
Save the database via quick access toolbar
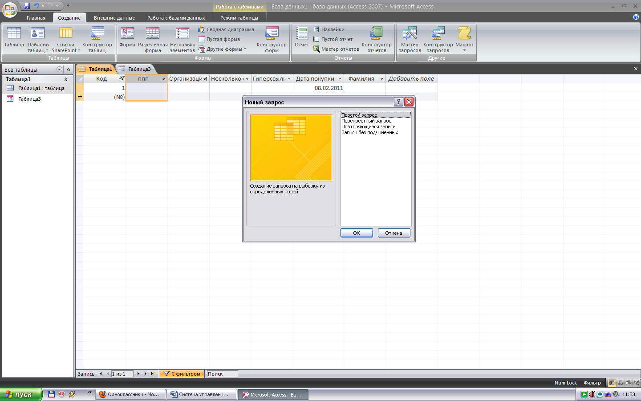pos(27,6)
